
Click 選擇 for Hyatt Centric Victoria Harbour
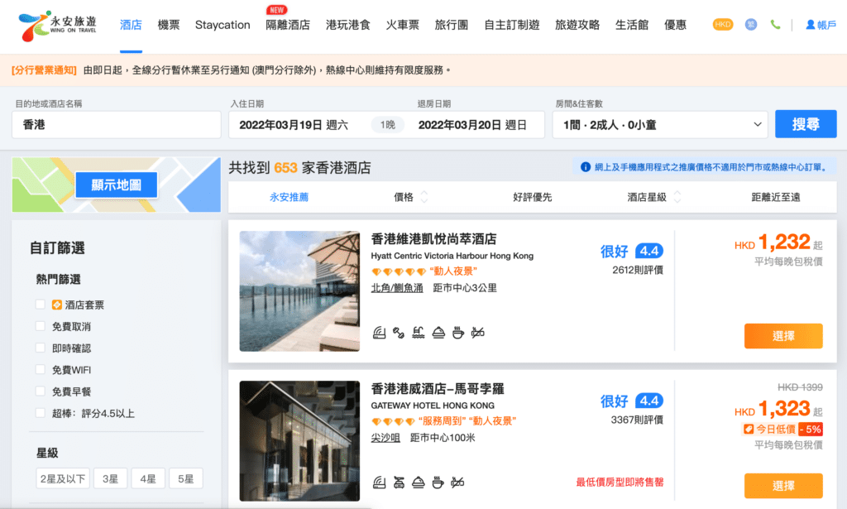783,336
